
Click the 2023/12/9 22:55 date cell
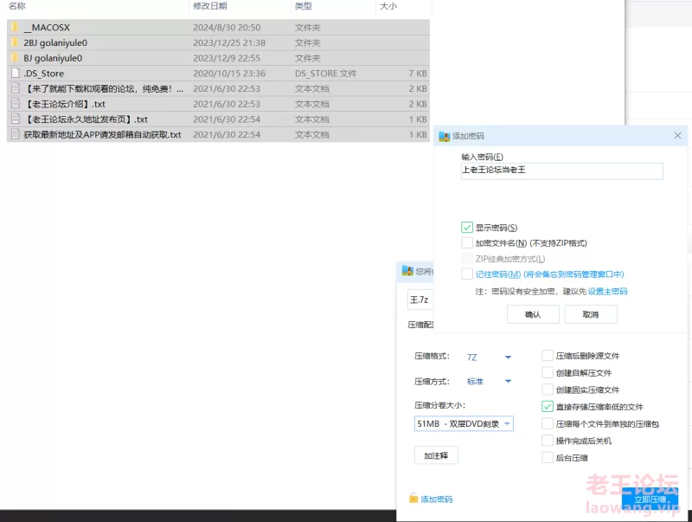(x=227, y=58)
